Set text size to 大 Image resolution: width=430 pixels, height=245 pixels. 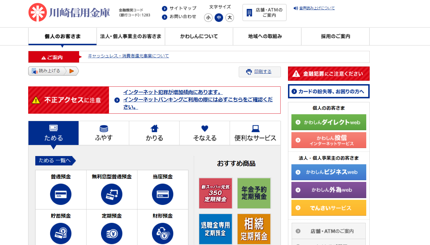(230, 18)
